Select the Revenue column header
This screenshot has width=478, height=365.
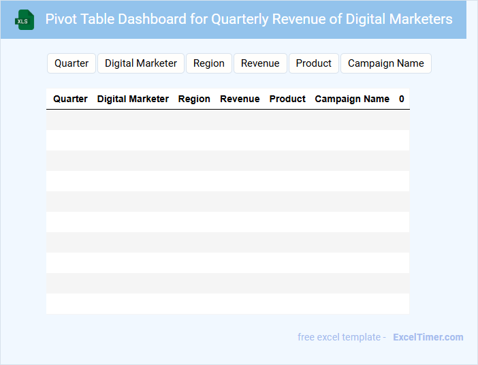tap(240, 99)
